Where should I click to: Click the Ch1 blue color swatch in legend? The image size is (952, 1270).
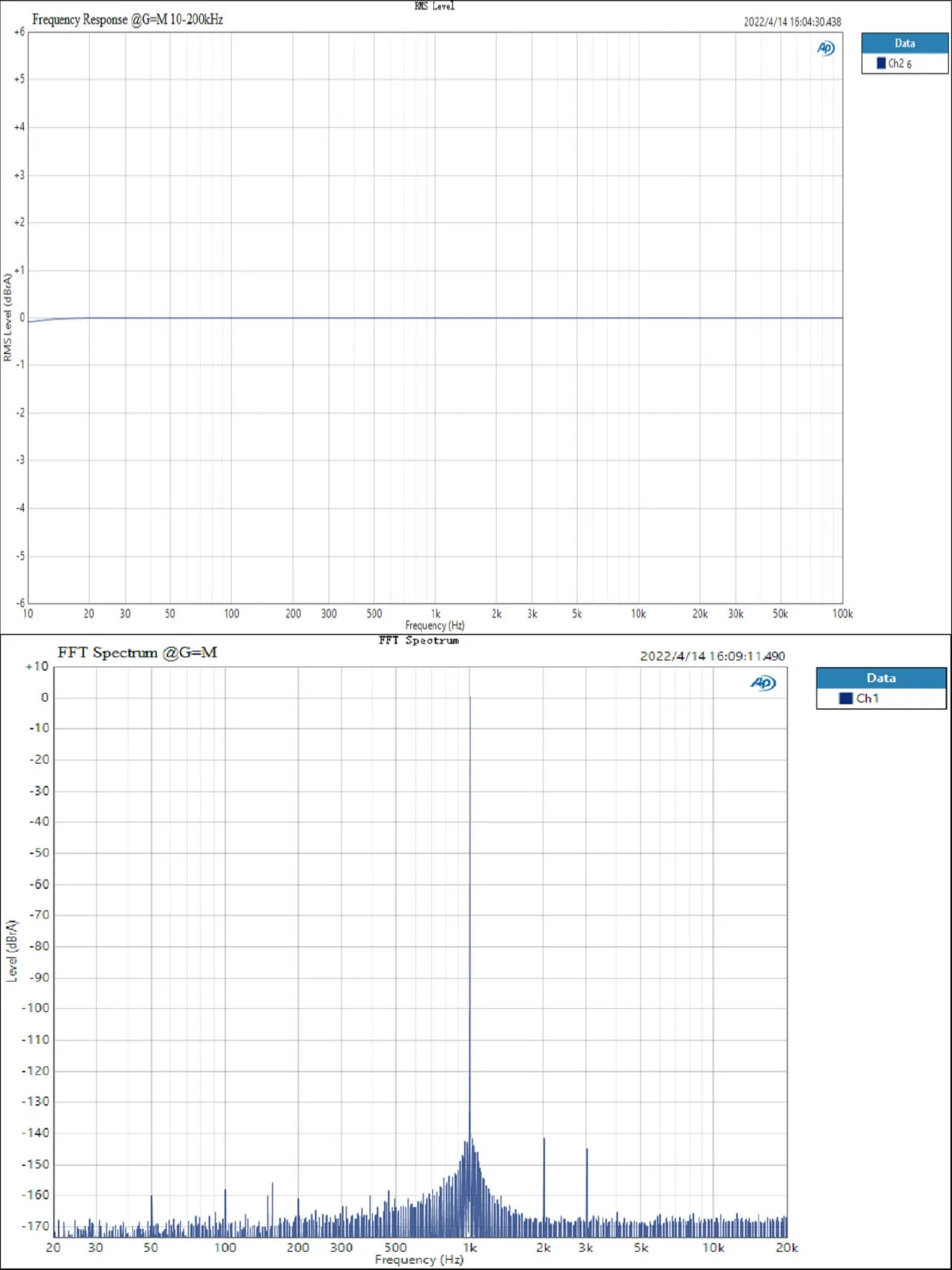pyautogui.click(x=846, y=698)
